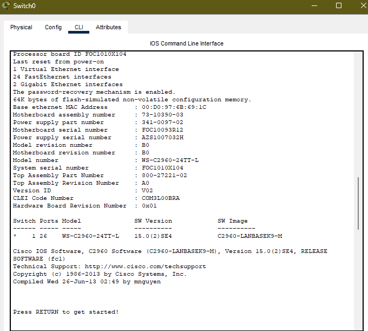Close the Switch0 window
The width and height of the screenshot is (368, 331).
click(364, 5)
